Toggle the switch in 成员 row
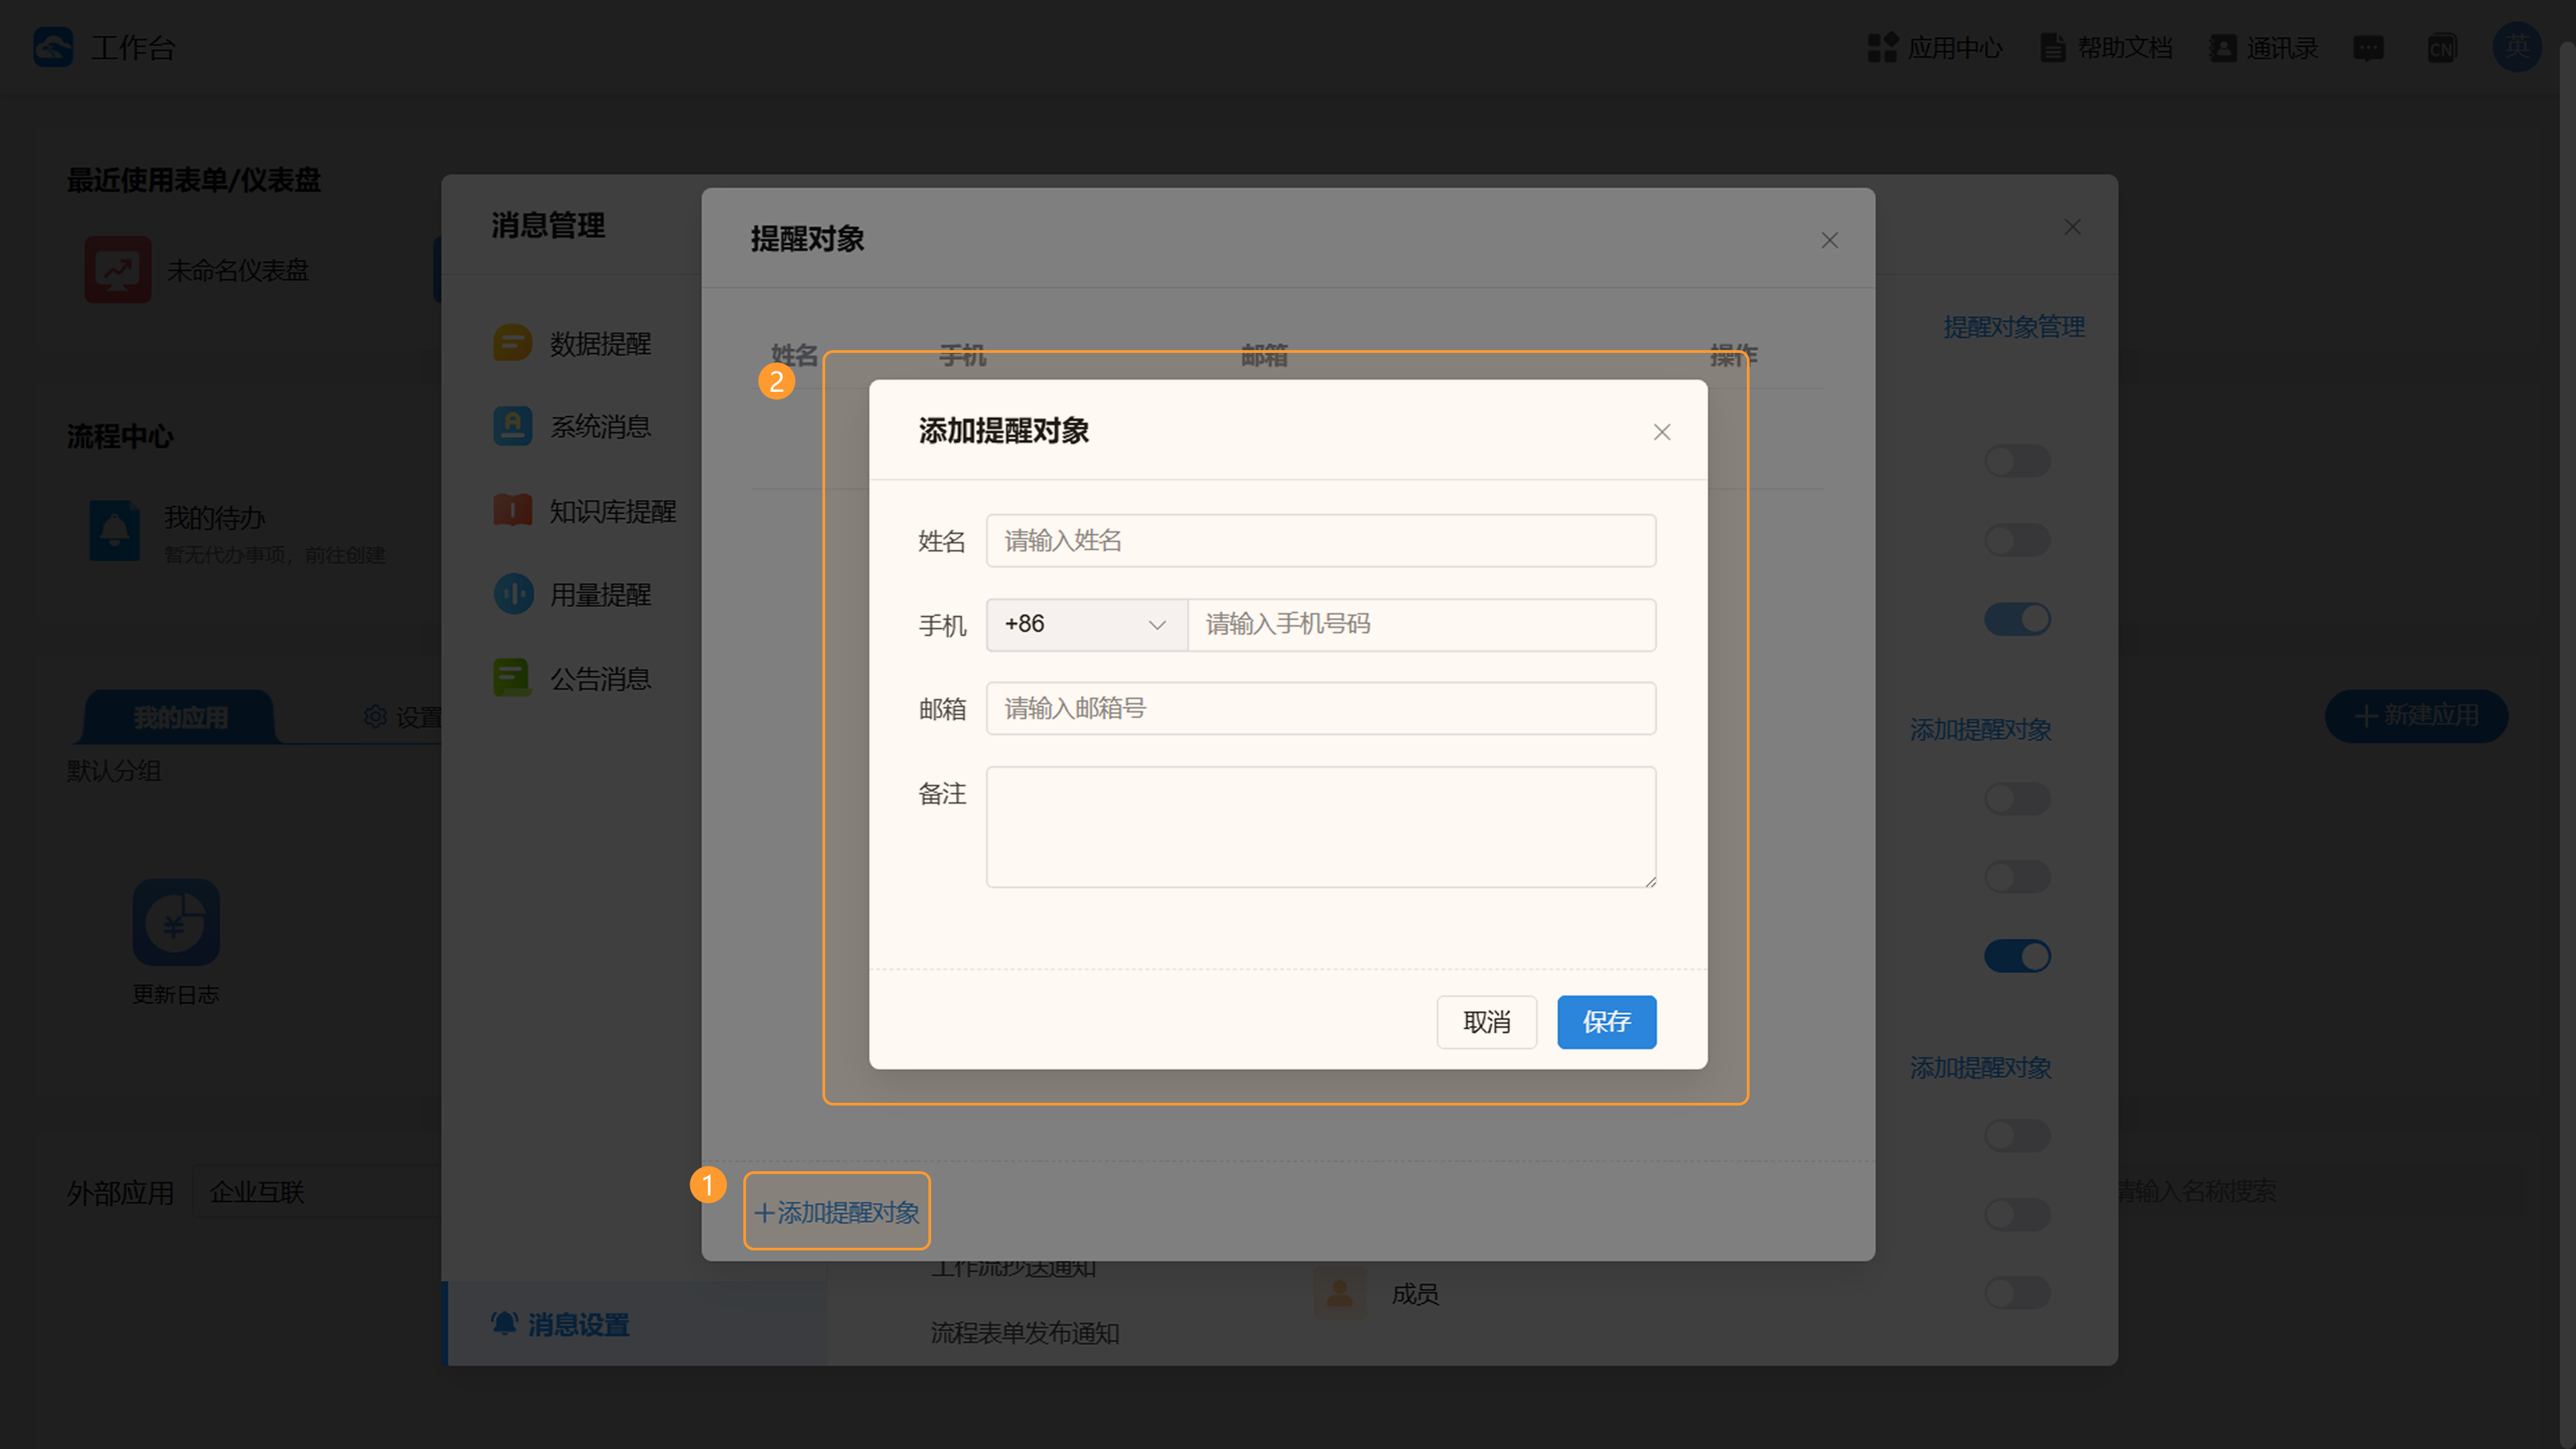The width and height of the screenshot is (2576, 1449). pos(2018,1293)
